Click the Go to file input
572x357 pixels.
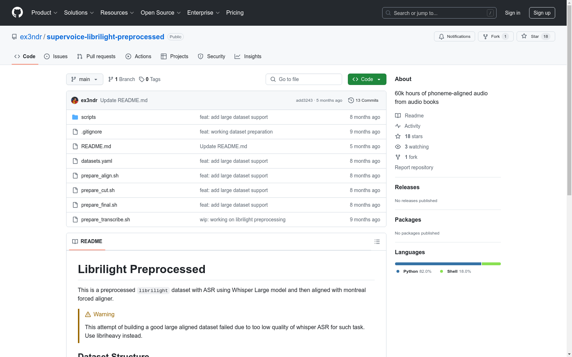click(x=304, y=79)
